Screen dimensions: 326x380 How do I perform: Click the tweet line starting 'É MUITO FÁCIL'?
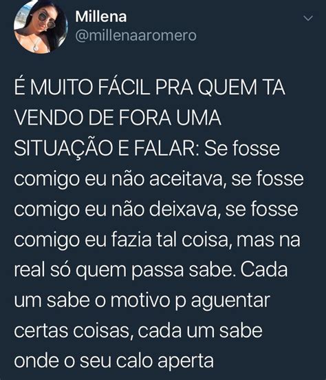click(149, 87)
